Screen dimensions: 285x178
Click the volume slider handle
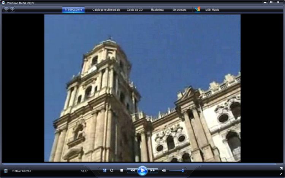pos(182,170)
